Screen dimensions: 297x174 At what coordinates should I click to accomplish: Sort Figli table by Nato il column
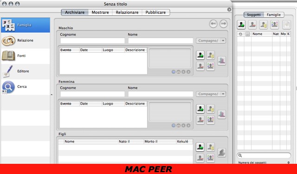[x=131, y=142]
